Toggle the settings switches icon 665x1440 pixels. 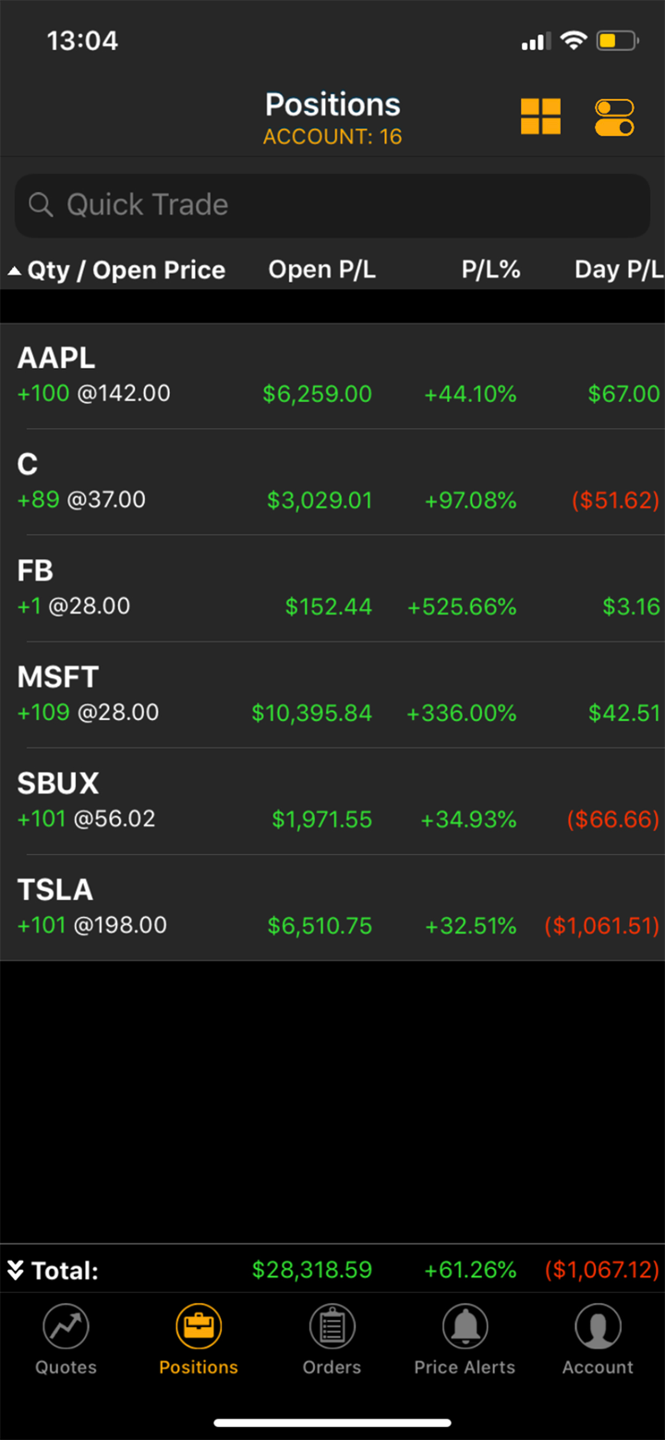614,117
